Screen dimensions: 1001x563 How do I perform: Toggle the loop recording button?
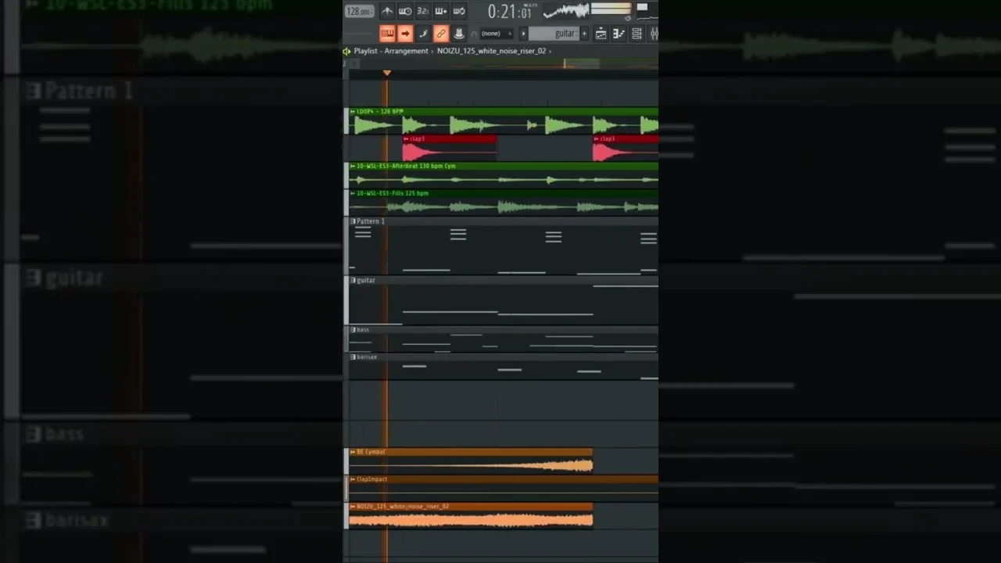[459, 11]
